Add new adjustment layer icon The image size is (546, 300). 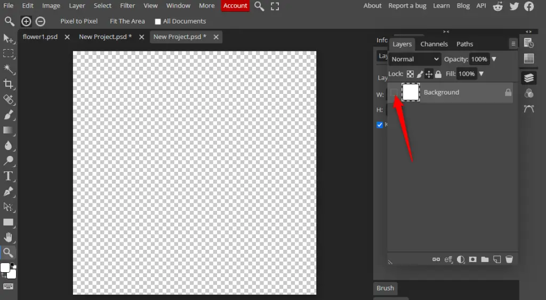pos(460,259)
